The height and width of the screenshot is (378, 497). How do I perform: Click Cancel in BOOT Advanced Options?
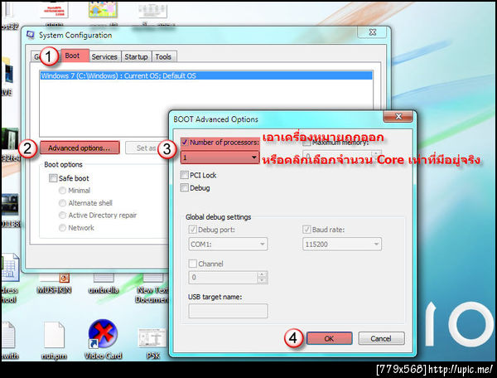[381, 338]
